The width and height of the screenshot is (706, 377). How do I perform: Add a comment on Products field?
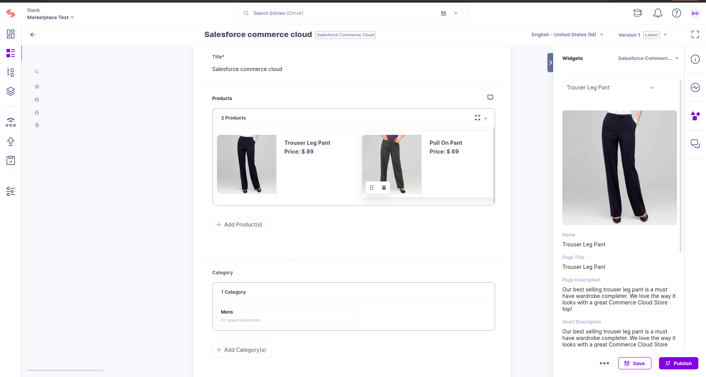coord(490,97)
